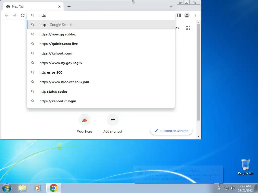Choose the 'http - Google Search' suggestion
Image resolution: width=258 pixels, height=193 pixels.
coord(101,25)
